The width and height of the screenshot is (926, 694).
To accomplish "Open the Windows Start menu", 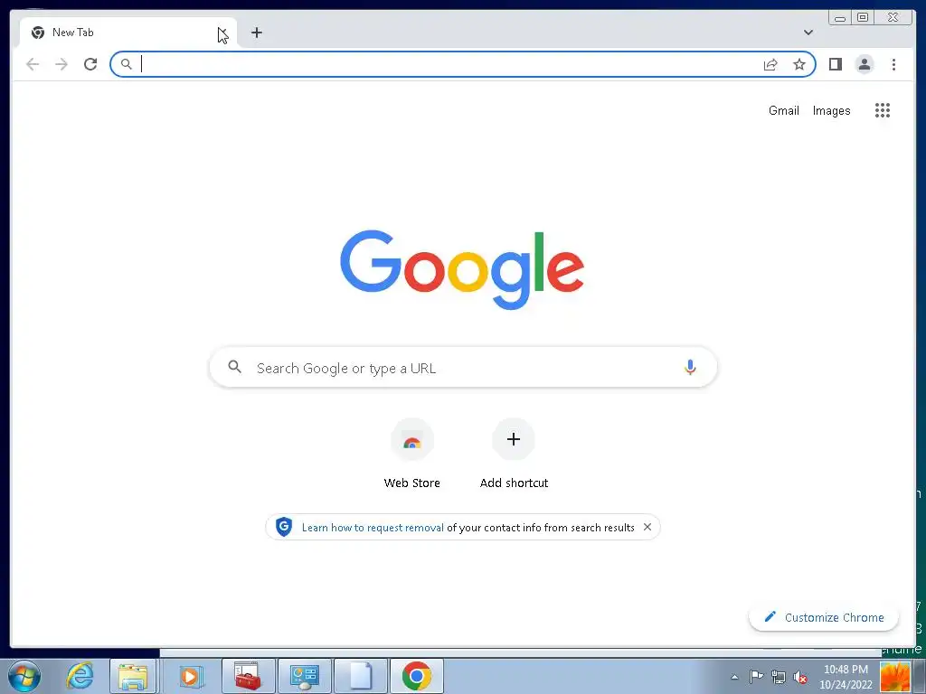I will coord(24,676).
